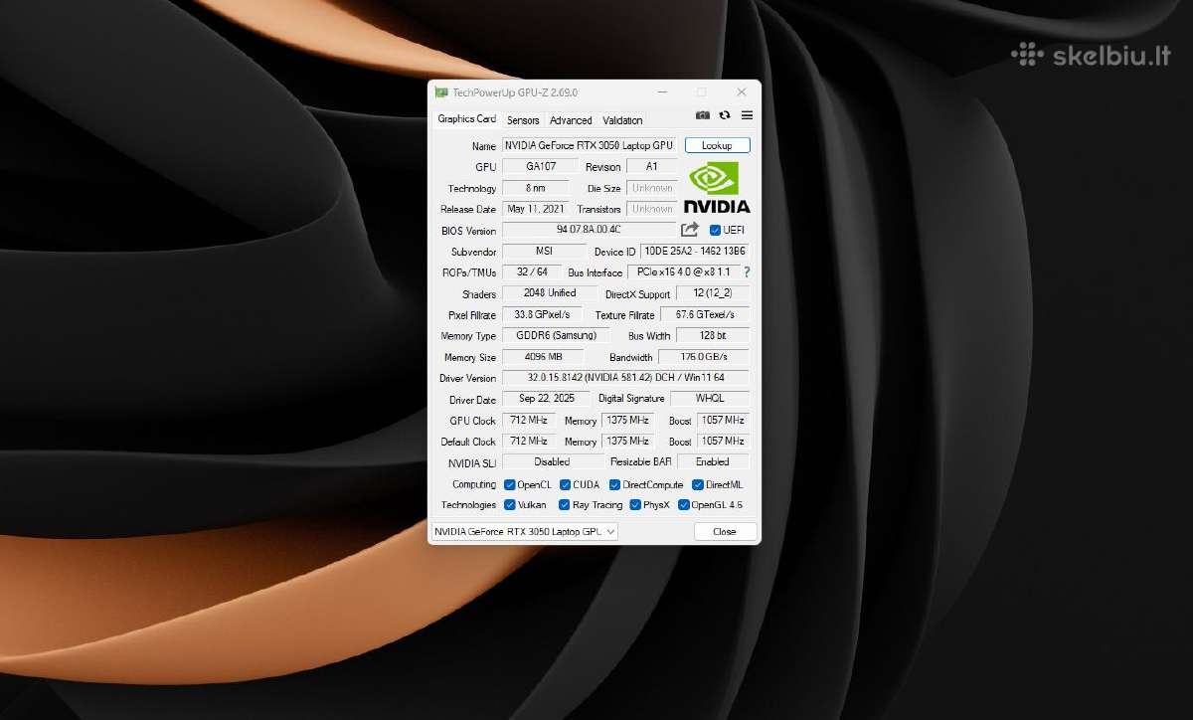Toggle the OpenCL checkbox
Viewport: 1193px width, 720px height.
pos(509,485)
